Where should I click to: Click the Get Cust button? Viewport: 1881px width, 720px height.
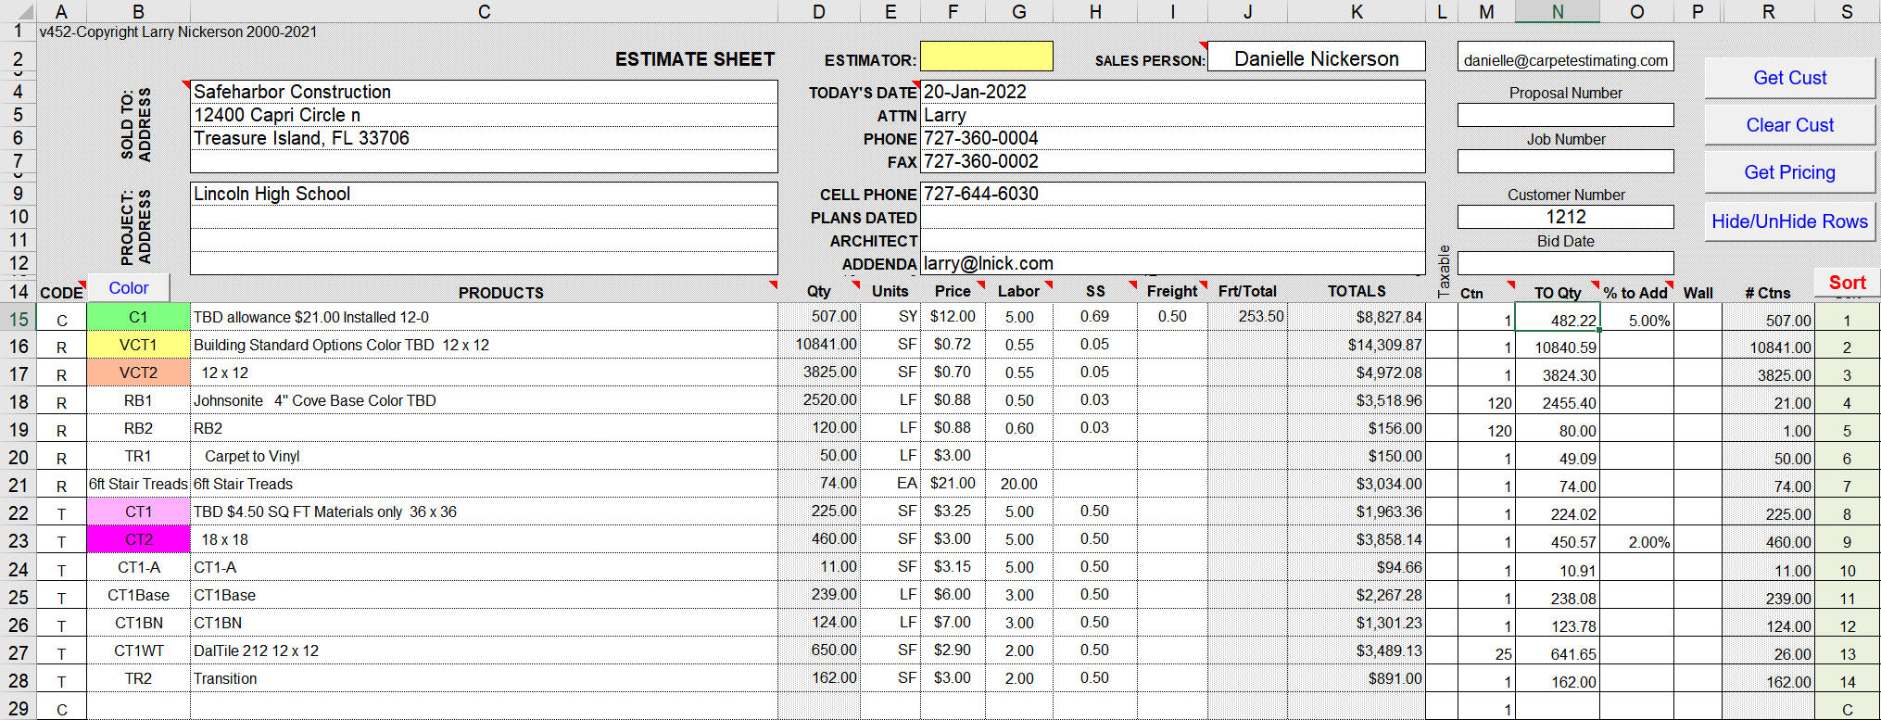click(1789, 78)
